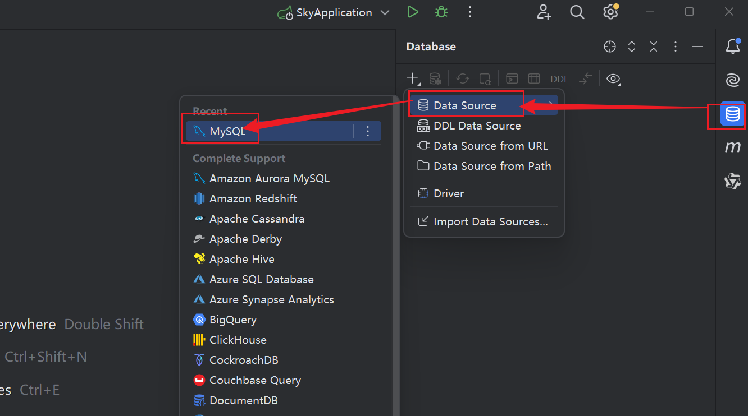Debug SkyApplication using the bug icon
The height and width of the screenshot is (416, 748).
point(441,12)
